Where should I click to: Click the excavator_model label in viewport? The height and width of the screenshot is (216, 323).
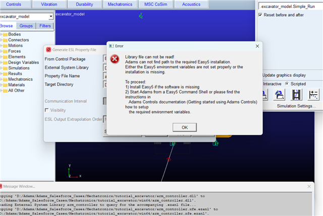pyautogui.click(x=70, y=14)
